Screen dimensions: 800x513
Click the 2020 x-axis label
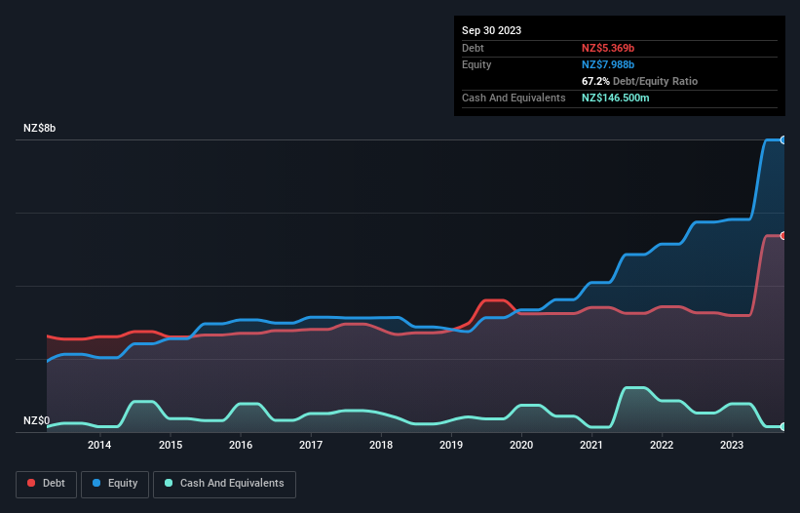click(x=521, y=445)
